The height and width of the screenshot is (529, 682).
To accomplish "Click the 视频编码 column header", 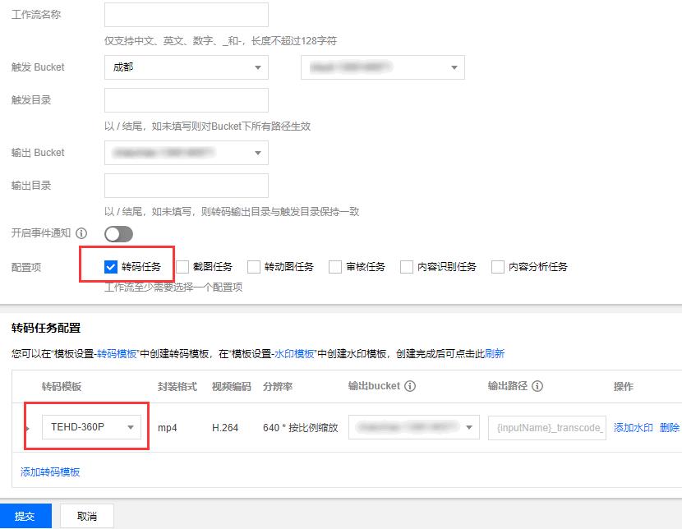I will tap(232, 386).
